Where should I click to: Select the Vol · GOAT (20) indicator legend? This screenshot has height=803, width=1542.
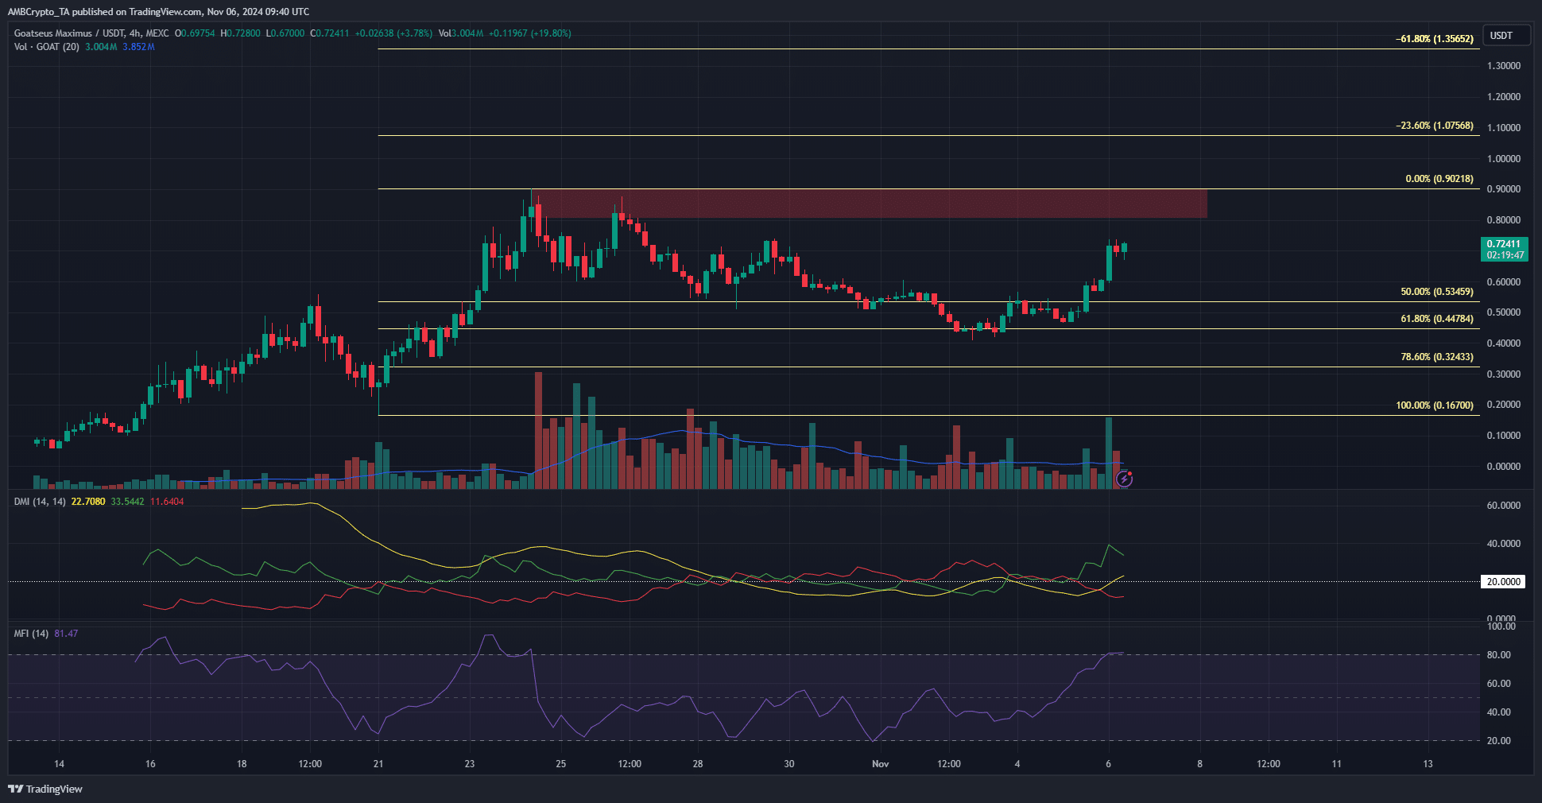[47, 47]
